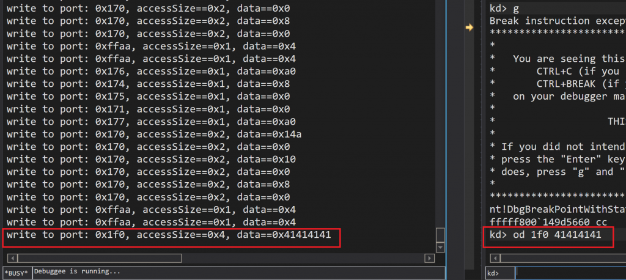Click right arrow of left window's horizontal scrollbar
626x280 pixels.
[x=430, y=259]
